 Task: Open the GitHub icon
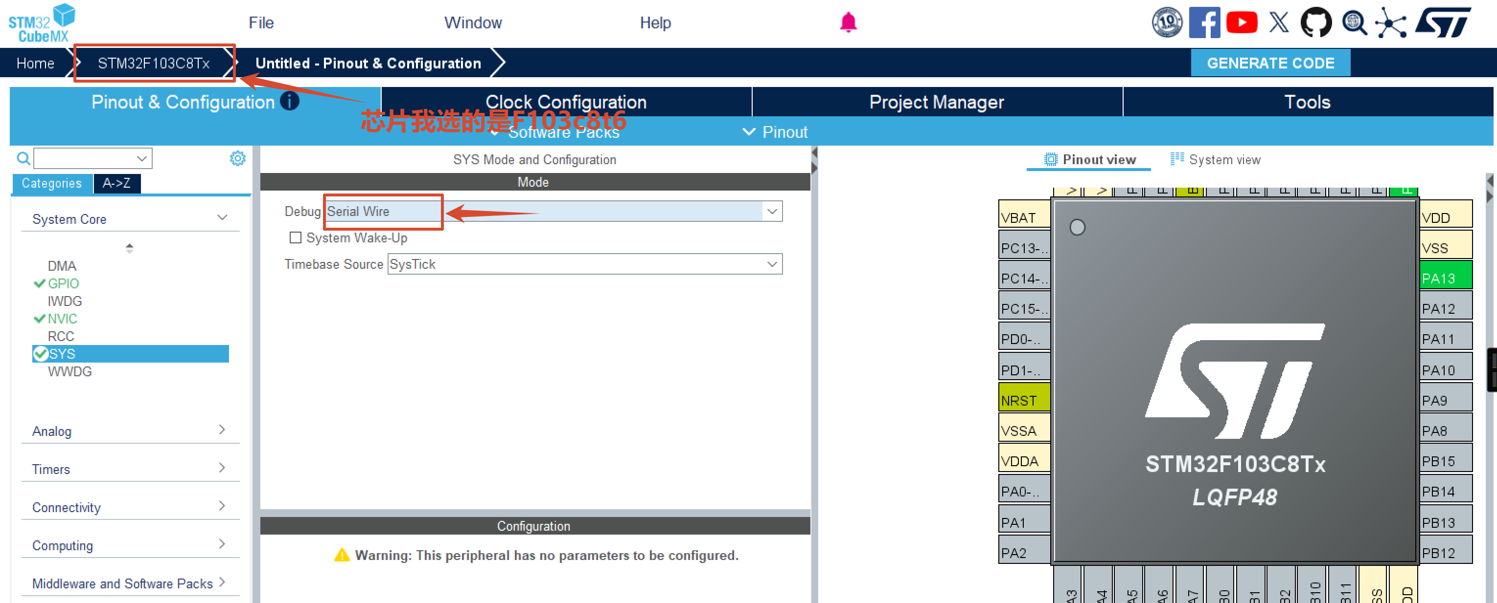[1315, 22]
